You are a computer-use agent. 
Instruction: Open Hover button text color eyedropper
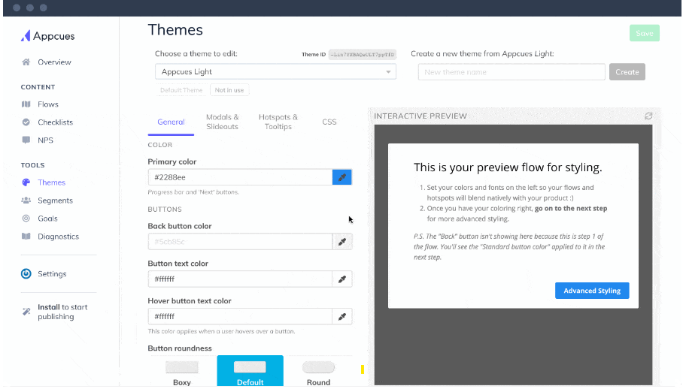tap(342, 316)
